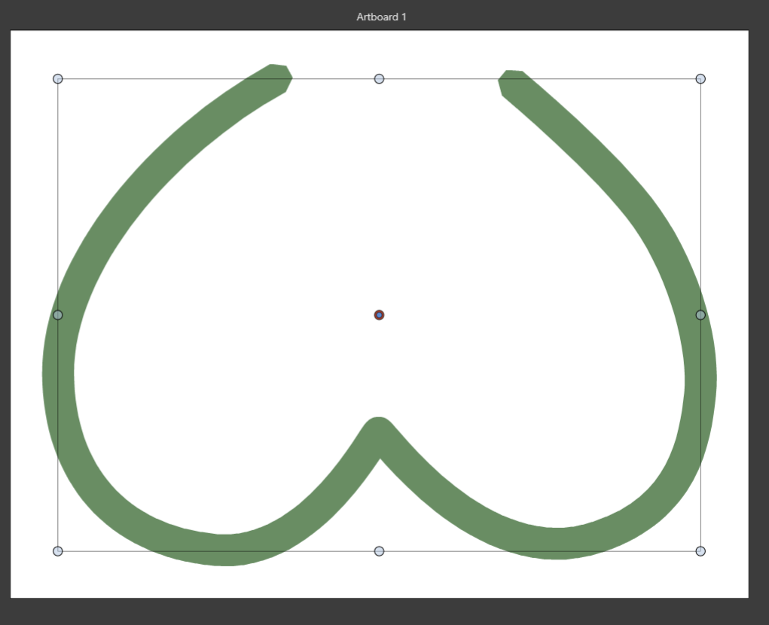Click the red center pivot point
The width and height of the screenshot is (769, 625).
(379, 315)
